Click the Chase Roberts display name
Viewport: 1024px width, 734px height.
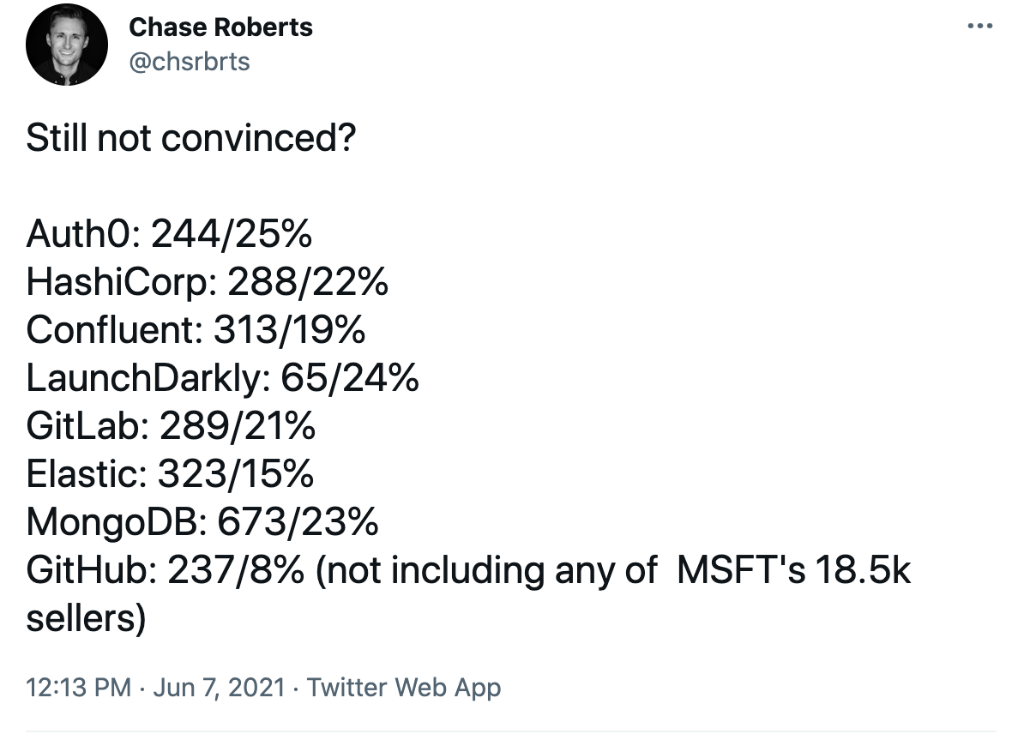pyautogui.click(x=220, y=27)
